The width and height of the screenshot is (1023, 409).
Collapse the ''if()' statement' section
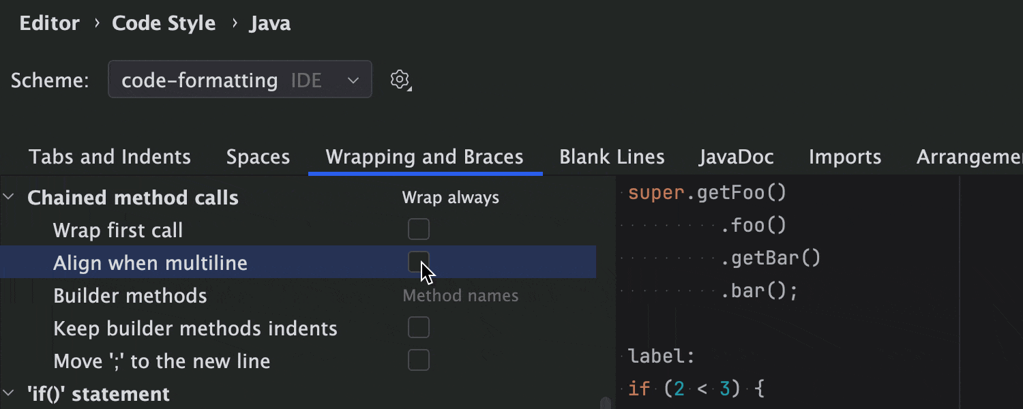pos(10,393)
